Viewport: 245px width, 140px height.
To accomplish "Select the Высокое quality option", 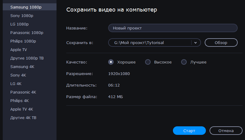I will tap(148, 62).
